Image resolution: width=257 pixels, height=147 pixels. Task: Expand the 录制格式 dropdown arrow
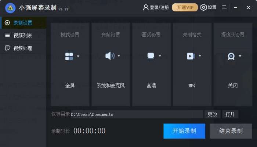tap(200, 56)
